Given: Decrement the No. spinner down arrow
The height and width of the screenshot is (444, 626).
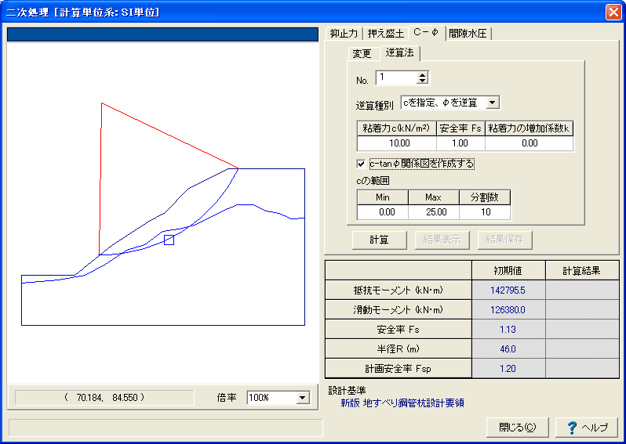Looking at the screenshot, I should [x=422, y=81].
